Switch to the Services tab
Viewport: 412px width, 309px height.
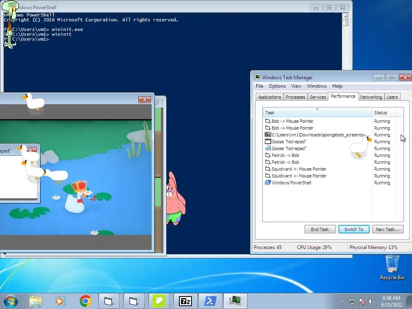point(318,97)
